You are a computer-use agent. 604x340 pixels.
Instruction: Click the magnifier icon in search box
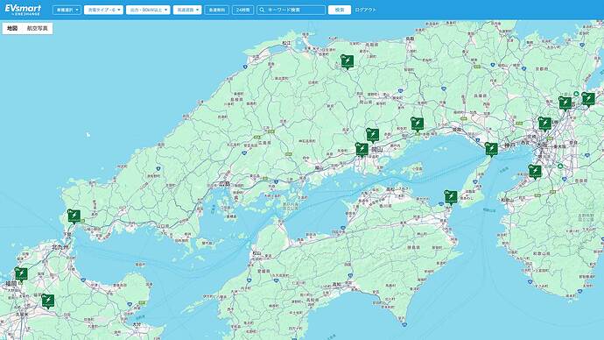click(262, 10)
